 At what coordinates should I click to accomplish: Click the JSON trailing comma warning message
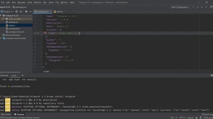pos(20,118)
